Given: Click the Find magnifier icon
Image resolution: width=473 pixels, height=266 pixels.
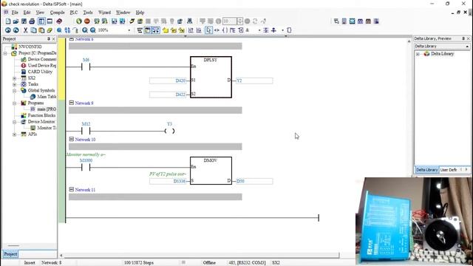Looking at the screenshot, I should [59, 30].
